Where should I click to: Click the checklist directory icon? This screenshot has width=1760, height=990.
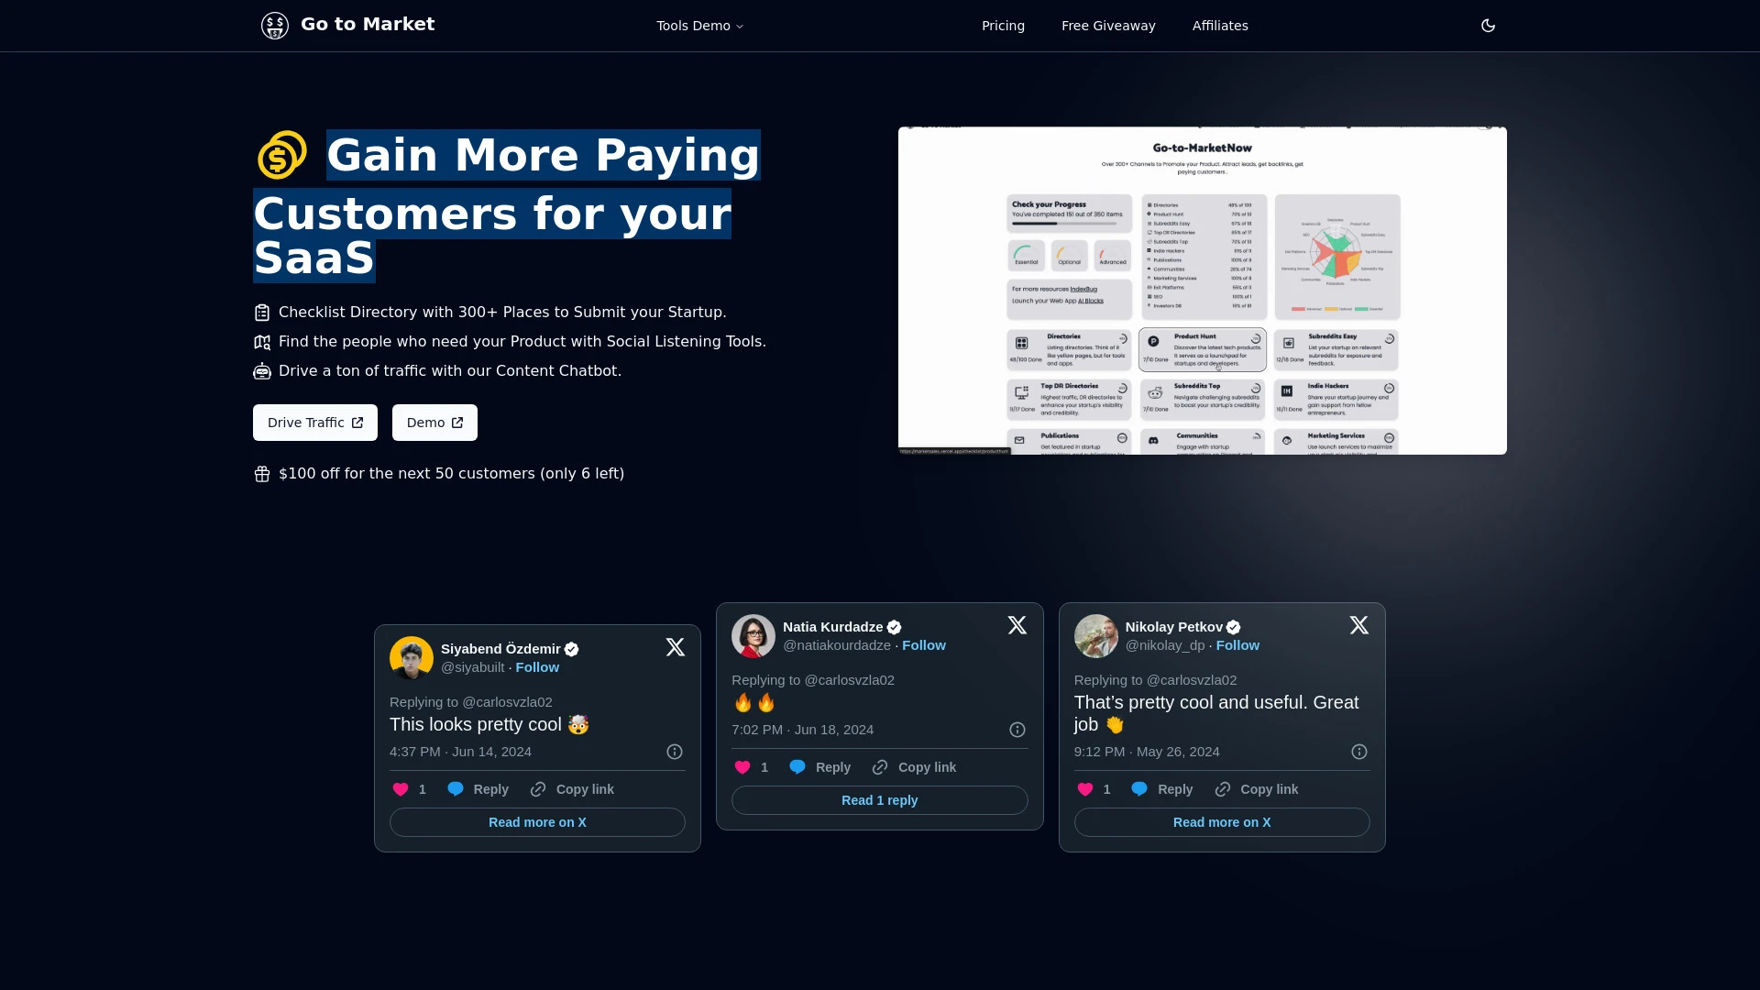(262, 312)
